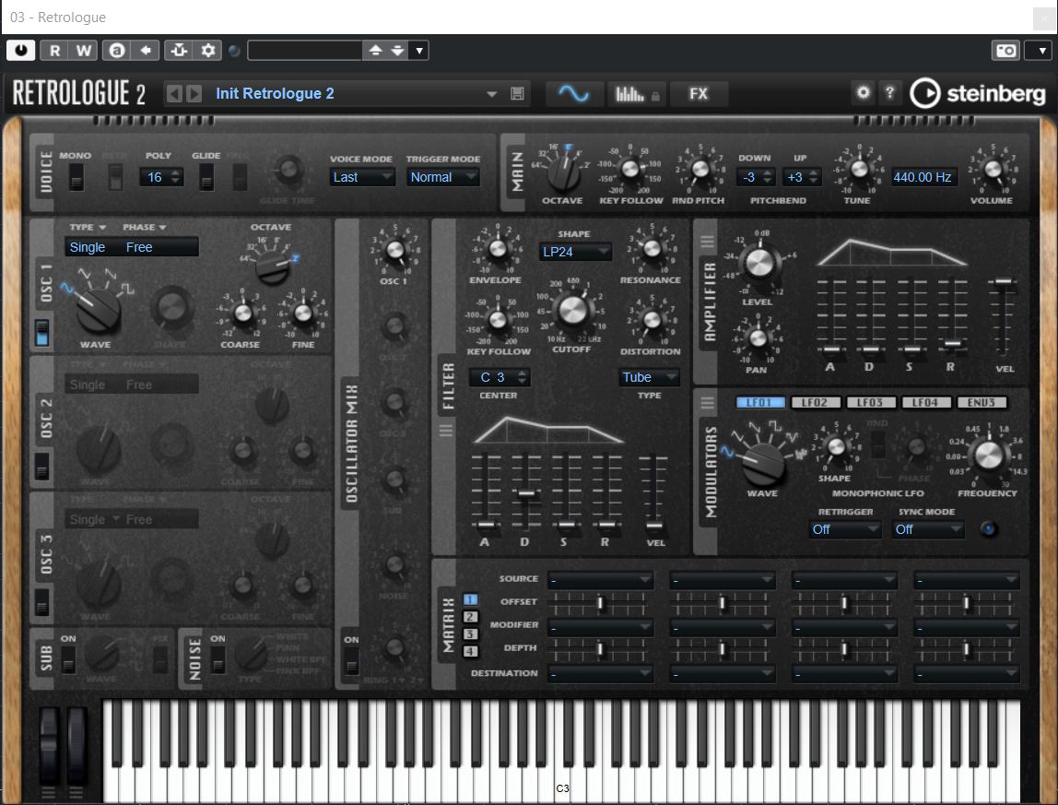Enable the OSC 2 power switch

click(x=41, y=466)
